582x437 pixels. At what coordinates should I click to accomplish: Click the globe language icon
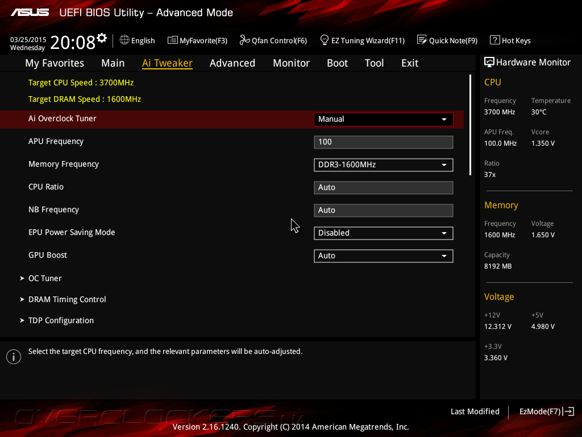pos(124,40)
